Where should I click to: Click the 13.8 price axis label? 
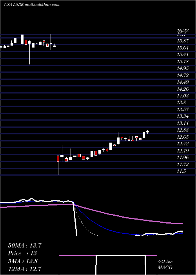181,103
